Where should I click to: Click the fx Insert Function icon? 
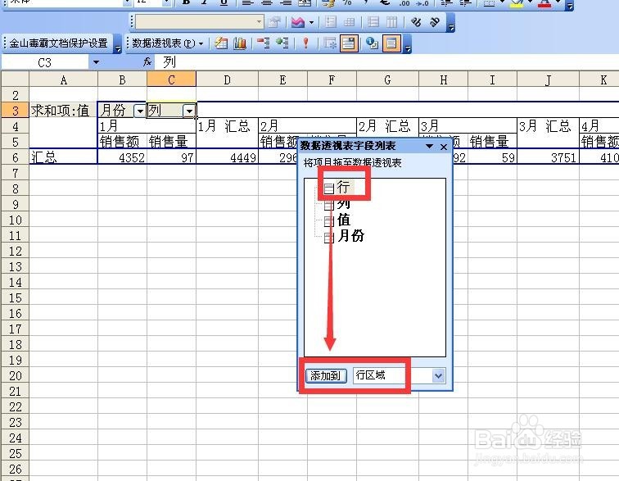tap(147, 62)
